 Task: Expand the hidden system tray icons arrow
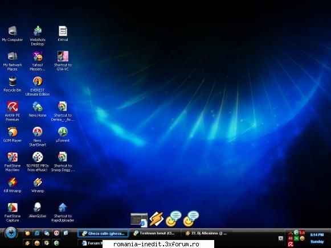point(280,238)
